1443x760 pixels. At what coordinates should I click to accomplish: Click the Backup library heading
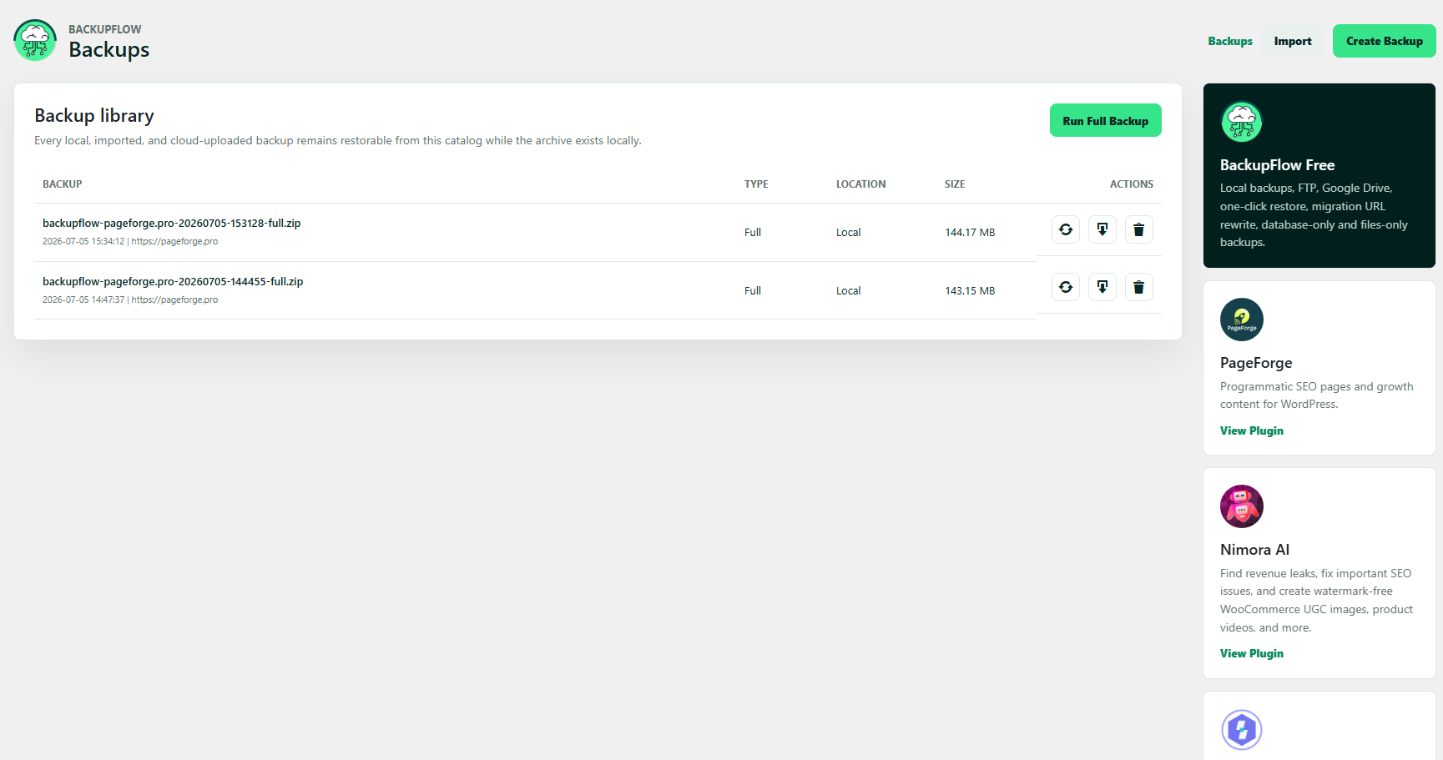pos(94,115)
